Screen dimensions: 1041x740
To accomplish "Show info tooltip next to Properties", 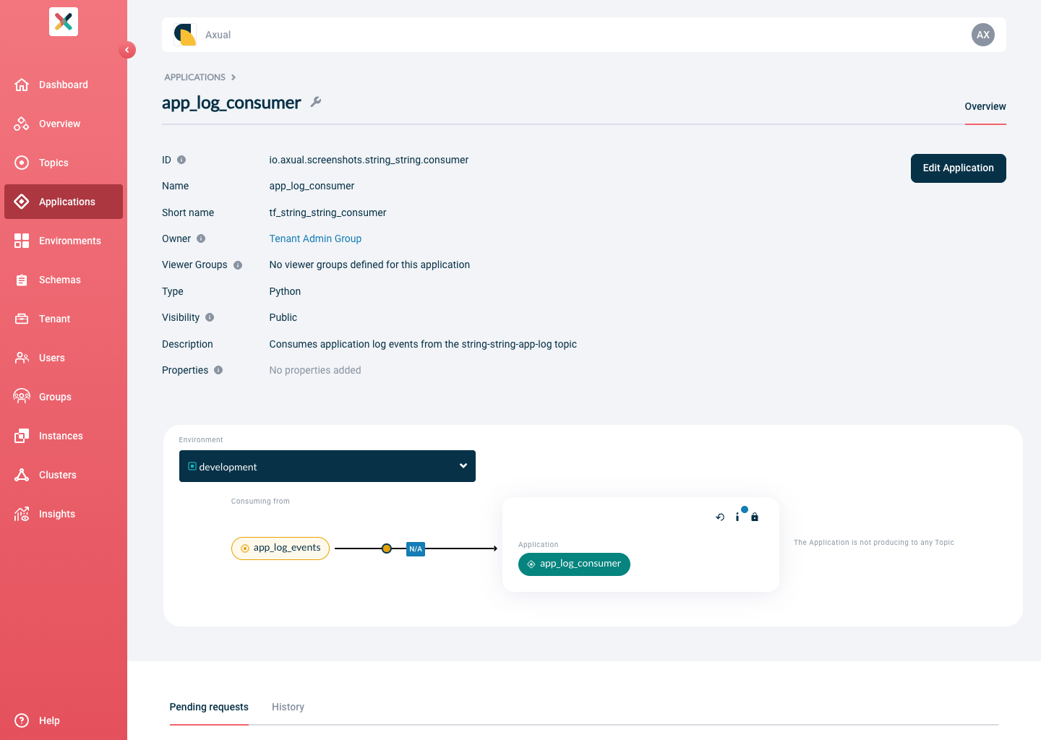I will (x=218, y=370).
